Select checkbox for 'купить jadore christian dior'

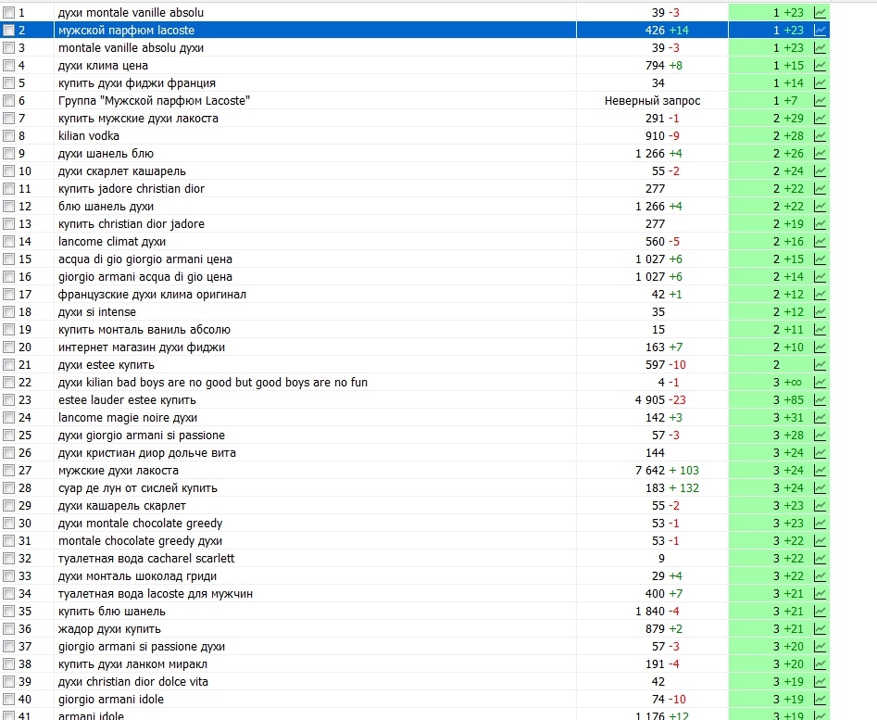(8, 189)
